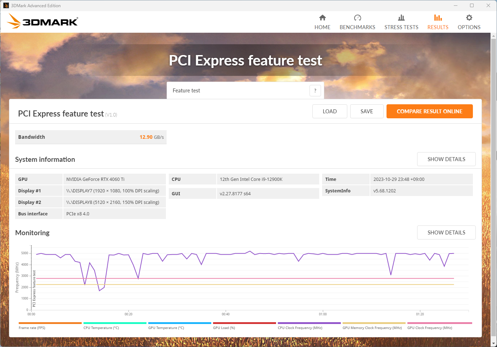Click the 3DMark logo
Image resolution: width=497 pixels, height=347 pixels.
coord(42,21)
